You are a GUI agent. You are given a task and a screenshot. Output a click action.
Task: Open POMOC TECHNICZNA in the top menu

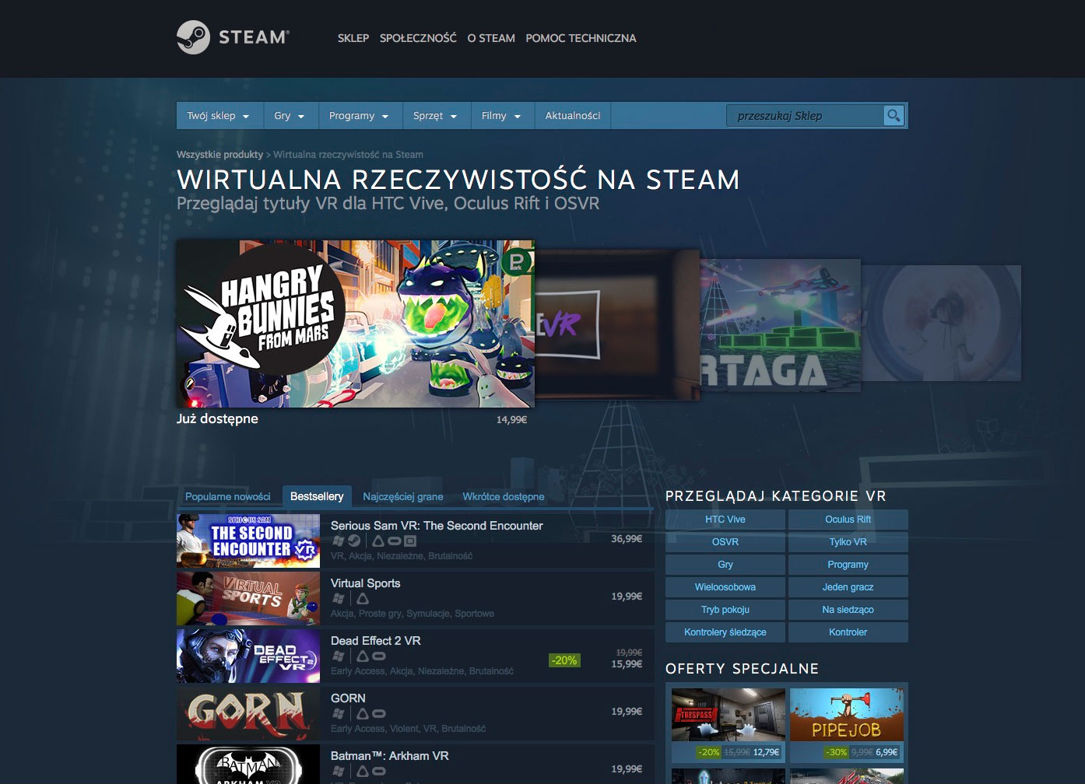pyautogui.click(x=581, y=38)
